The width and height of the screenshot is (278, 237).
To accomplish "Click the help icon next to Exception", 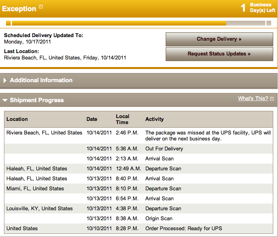I will [41, 6].
